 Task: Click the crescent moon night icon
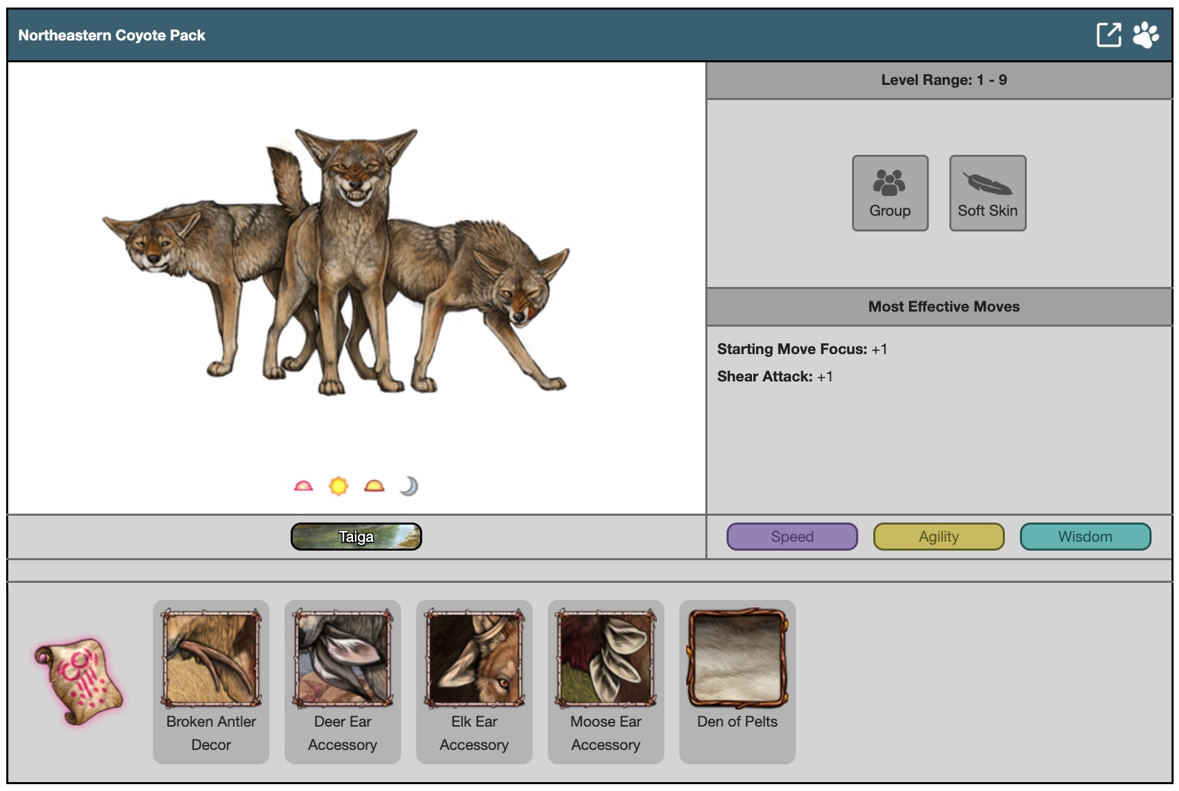(409, 486)
